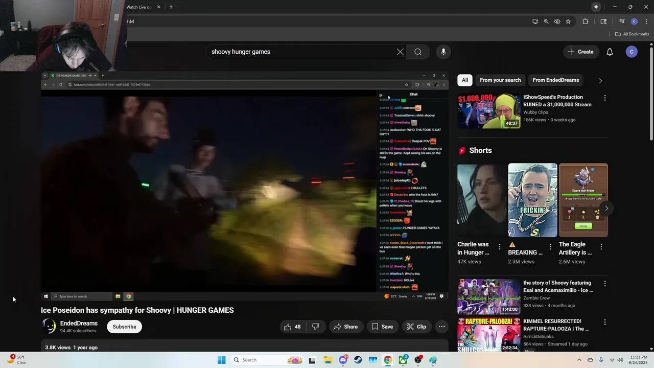Open more actions three-dot under video
The image size is (654, 368).
pyautogui.click(x=442, y=327)
